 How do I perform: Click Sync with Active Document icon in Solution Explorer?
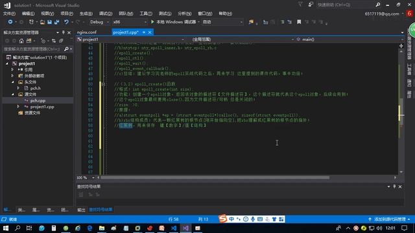click(54, 41)
